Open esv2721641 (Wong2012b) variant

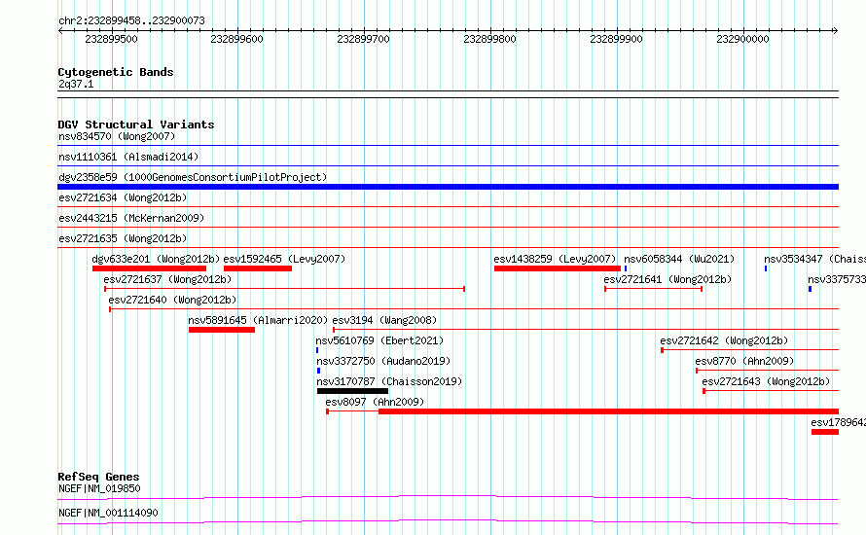[x=668, y=279]
